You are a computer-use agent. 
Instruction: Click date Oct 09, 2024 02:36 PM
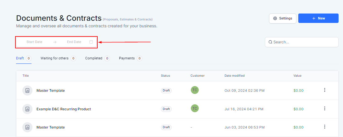coord(244,90)
